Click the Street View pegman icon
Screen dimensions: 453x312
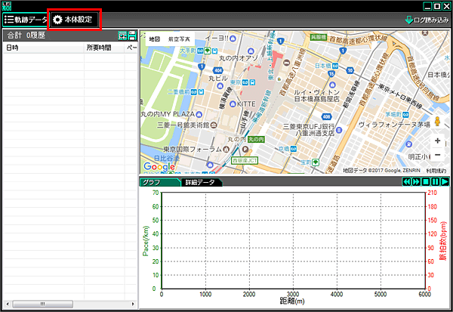[x=437, y=121]
